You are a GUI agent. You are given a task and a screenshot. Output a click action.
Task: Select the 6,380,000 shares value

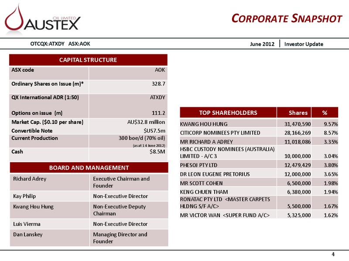[x=299, y=192]
